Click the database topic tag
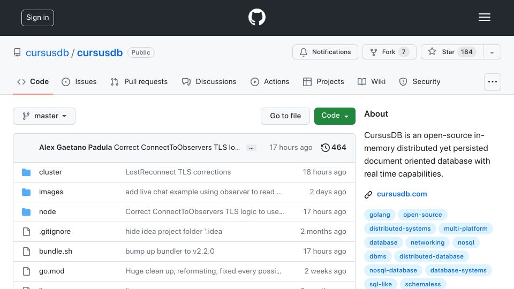 (x=383, y=242)
